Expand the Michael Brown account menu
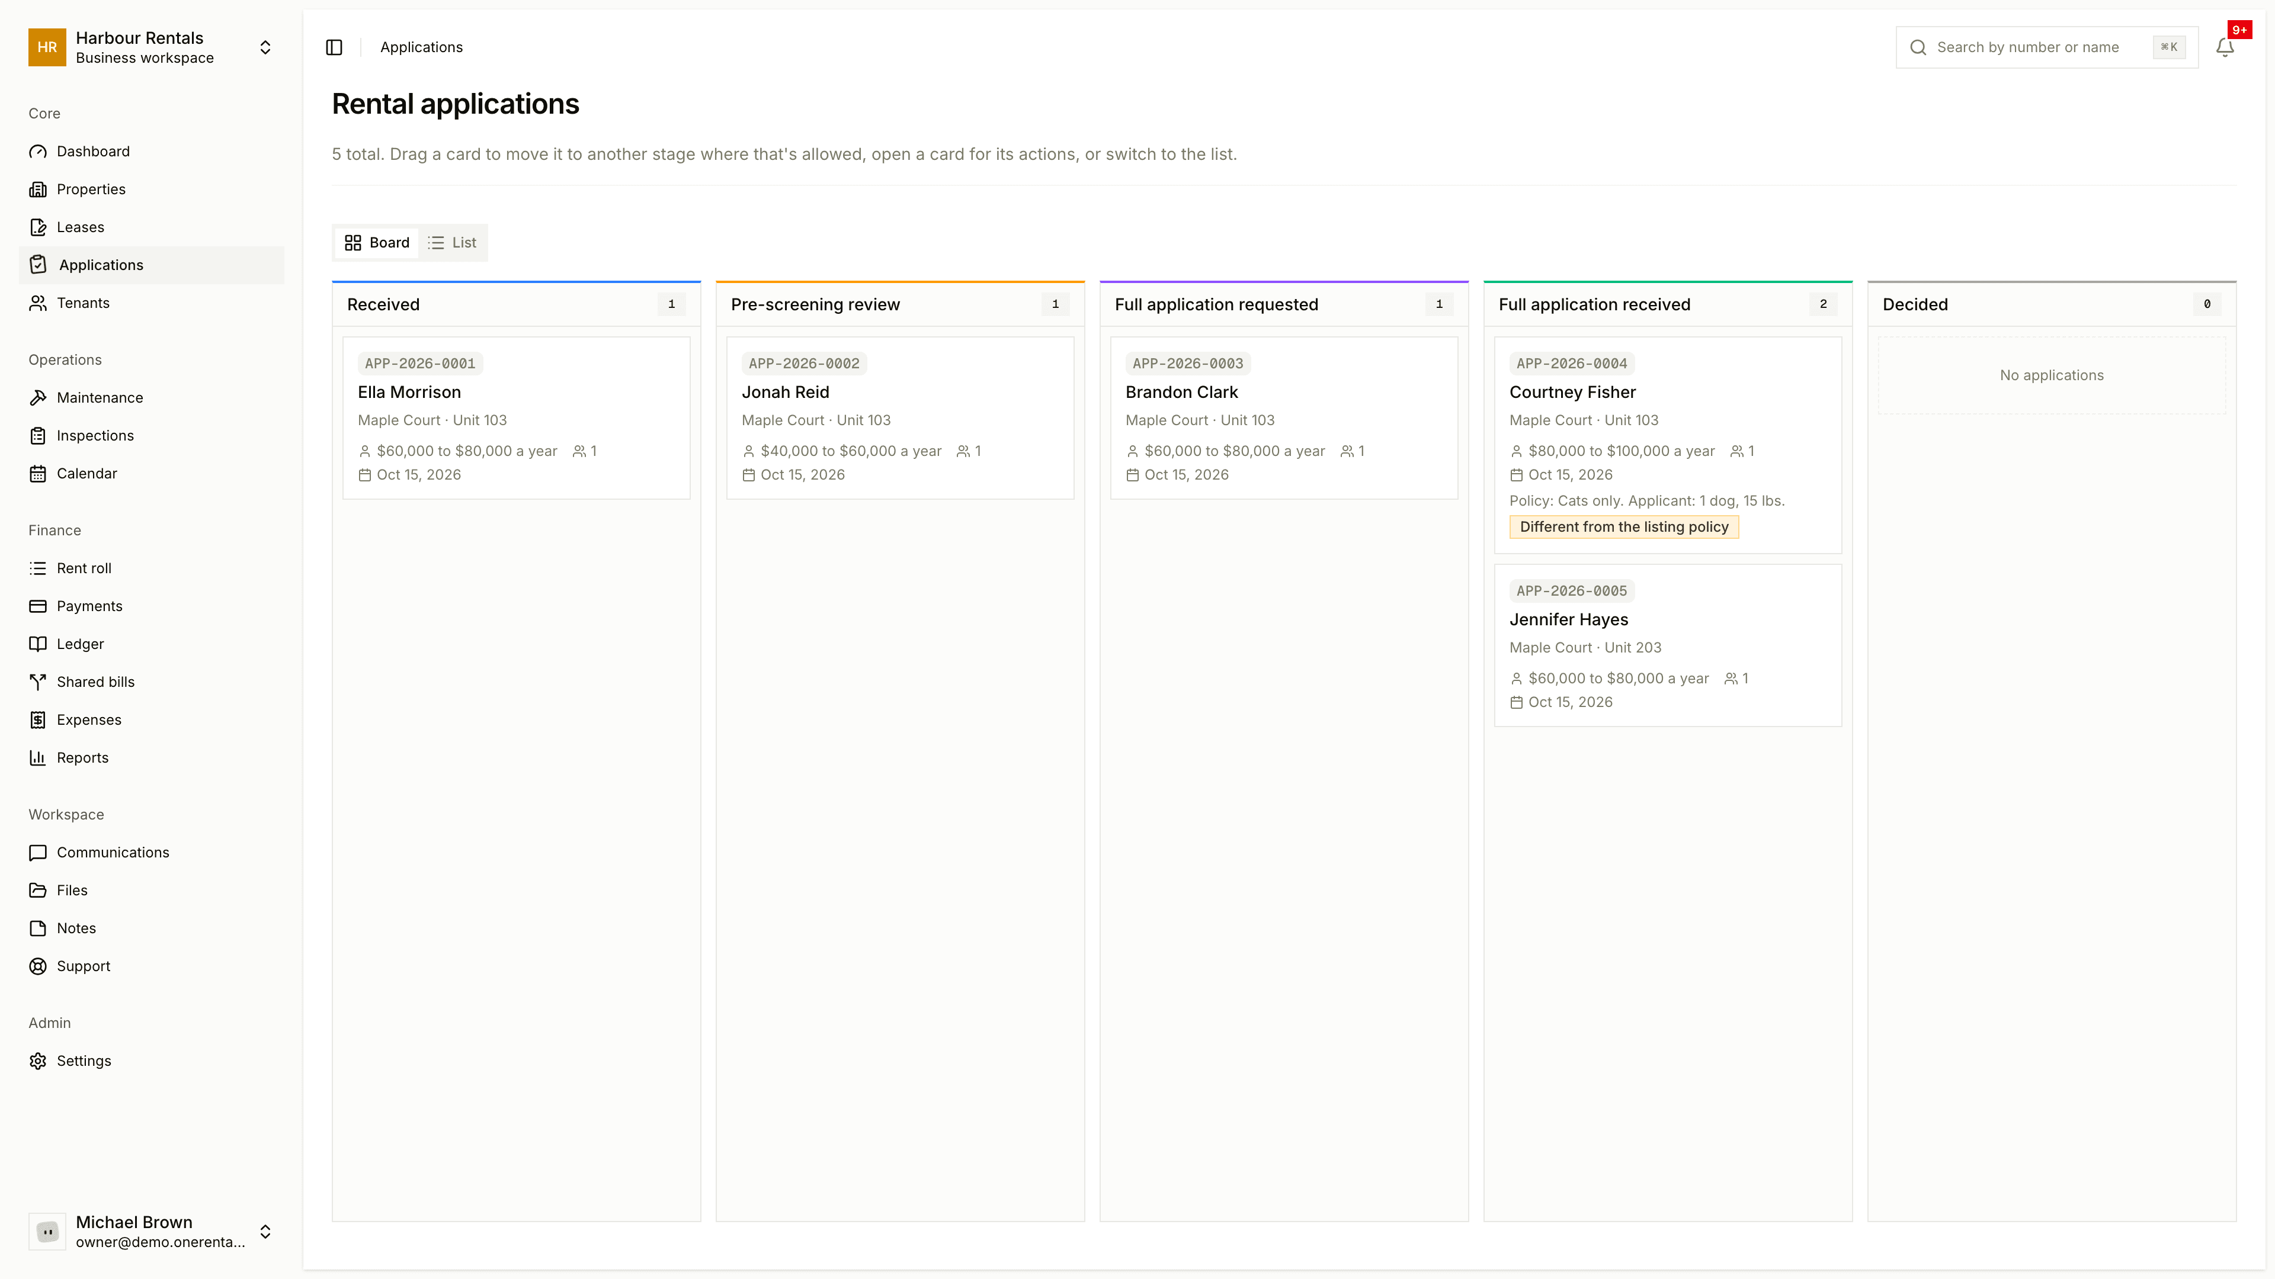2275x1279 pixels. pyautogui.click(x=265, y=1232)
